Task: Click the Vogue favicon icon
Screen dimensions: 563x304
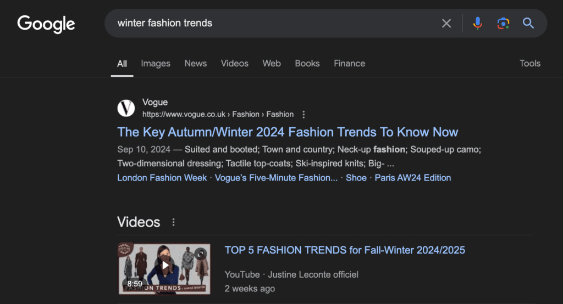Action: pyautogui.click(x=126, y=108)
